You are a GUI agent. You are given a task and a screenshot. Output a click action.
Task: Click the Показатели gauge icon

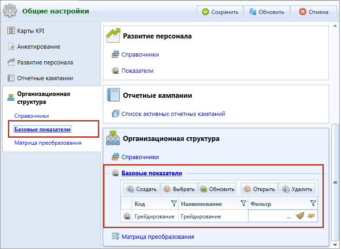pyautogui.click(x=115, y=70)
